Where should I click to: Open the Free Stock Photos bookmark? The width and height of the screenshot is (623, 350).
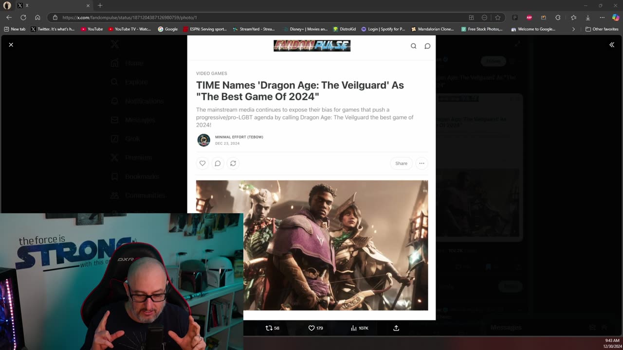481,29
